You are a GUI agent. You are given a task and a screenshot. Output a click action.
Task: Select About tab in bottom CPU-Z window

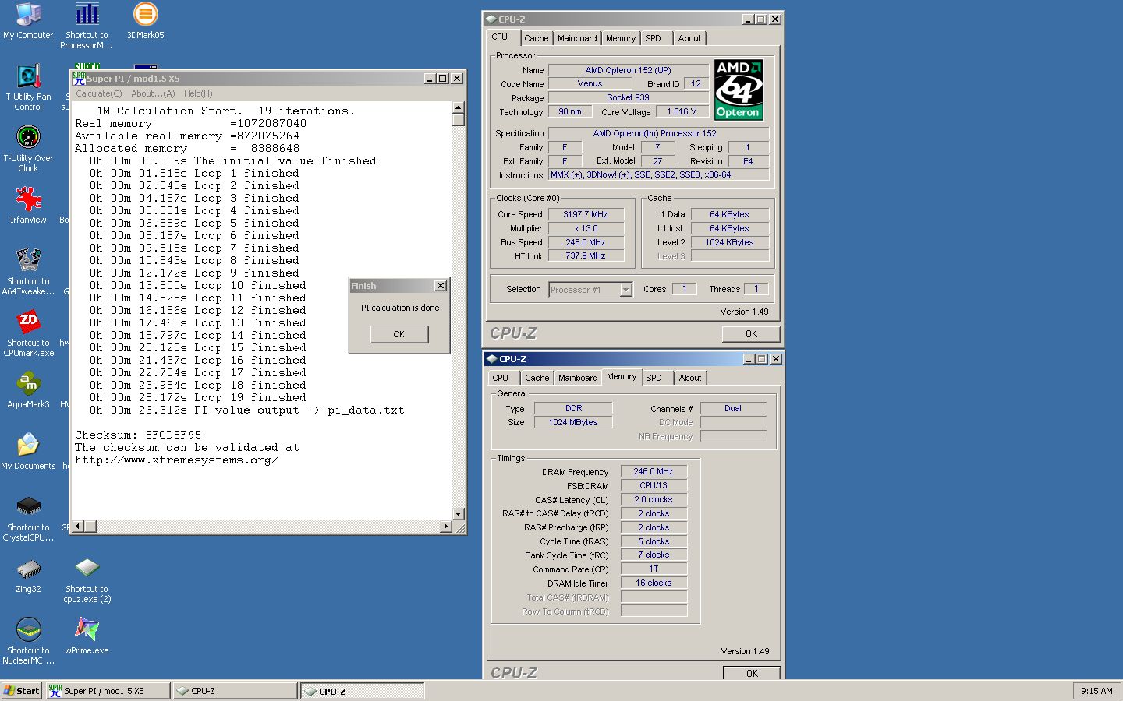pos(690,378)
